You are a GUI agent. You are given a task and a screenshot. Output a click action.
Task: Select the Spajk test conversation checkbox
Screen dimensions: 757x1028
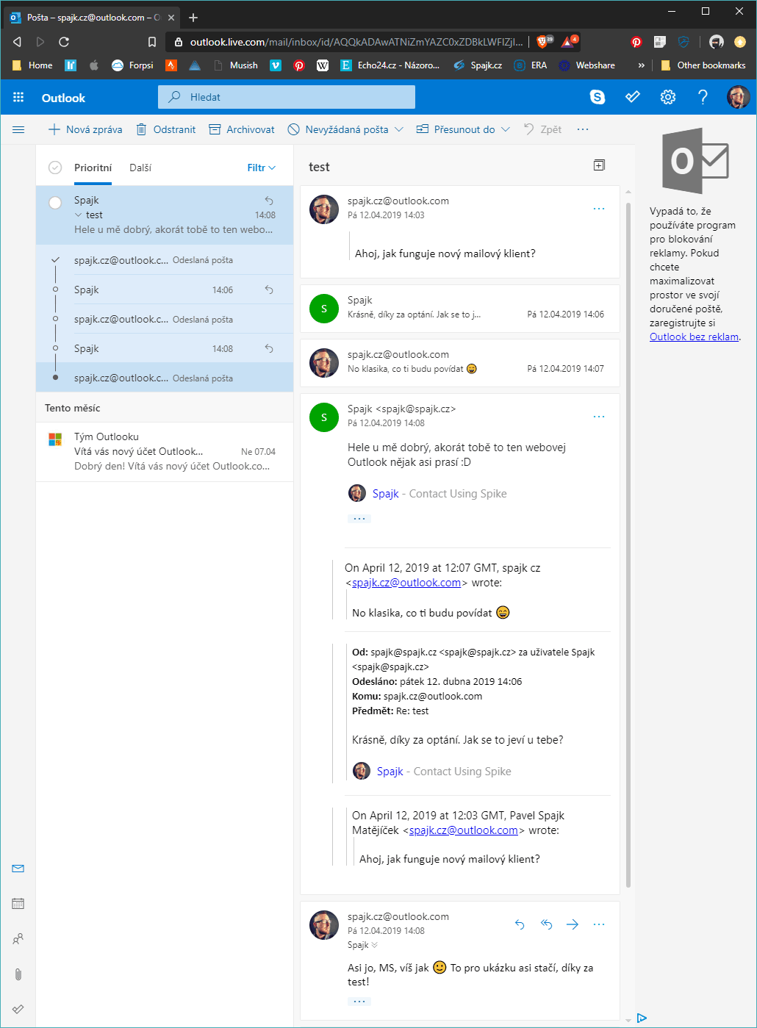point(55,203)
